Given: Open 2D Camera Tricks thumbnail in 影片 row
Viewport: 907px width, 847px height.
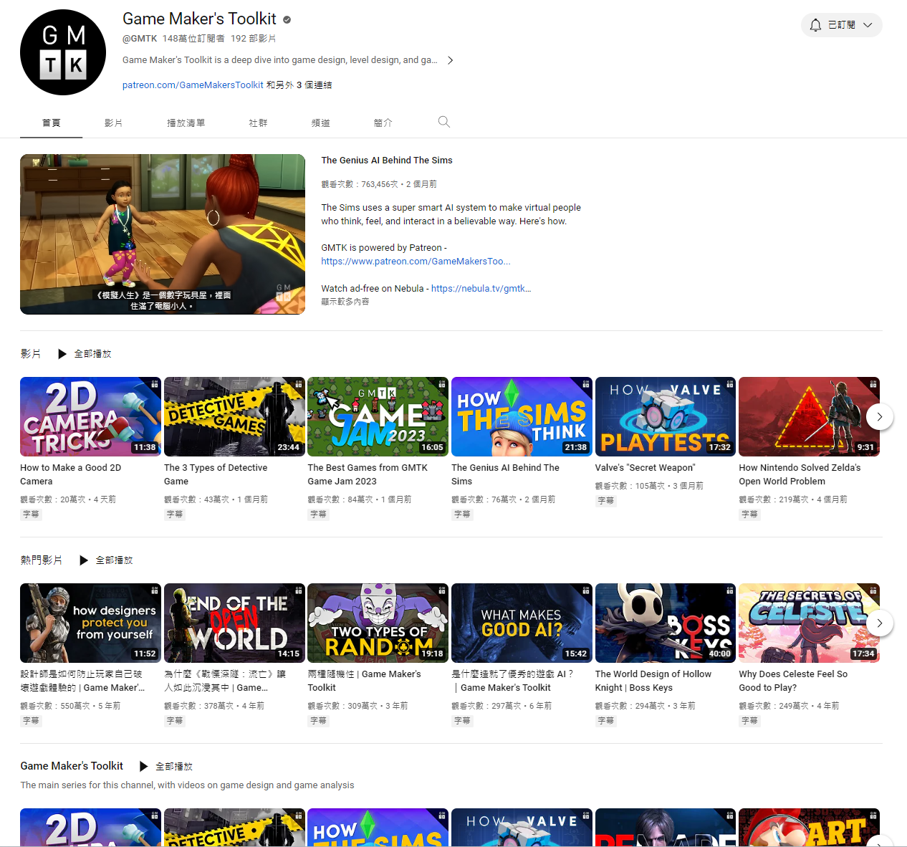Looking at the screenshot, I should click(90, 416).
